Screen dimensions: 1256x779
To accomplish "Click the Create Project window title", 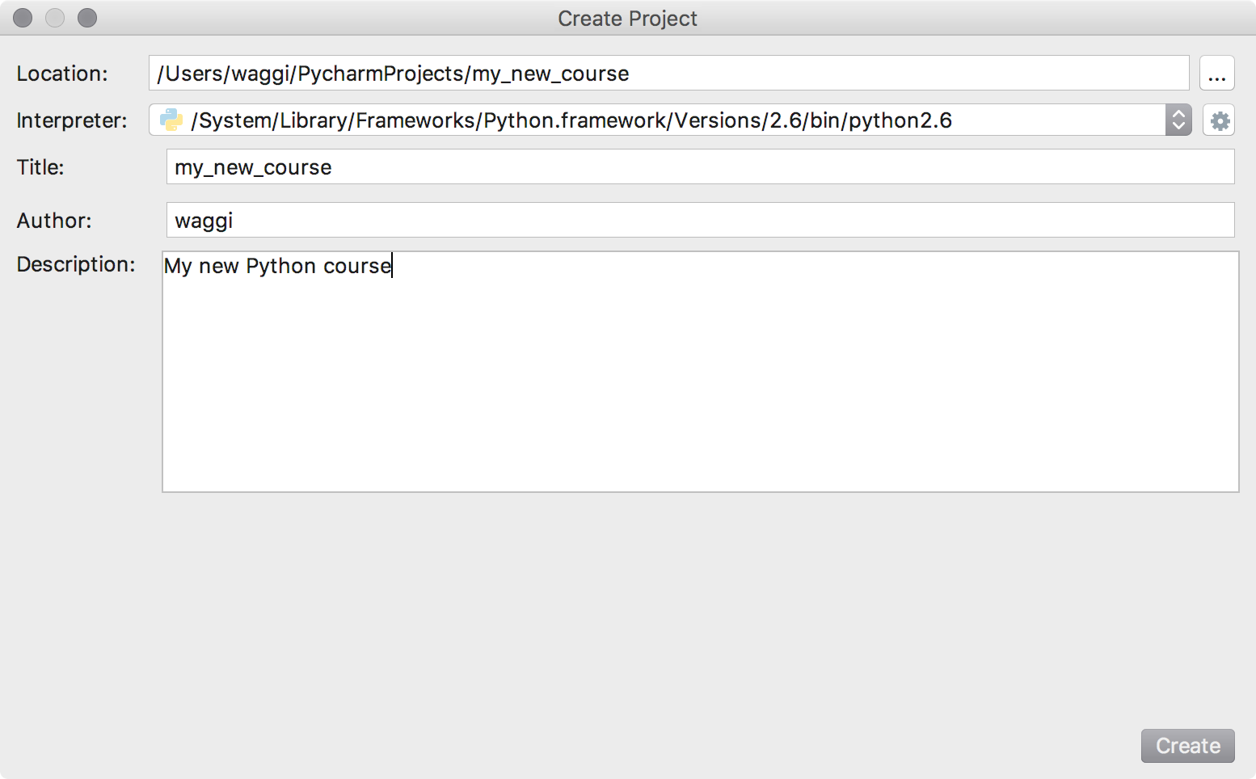I will [627, 19].
